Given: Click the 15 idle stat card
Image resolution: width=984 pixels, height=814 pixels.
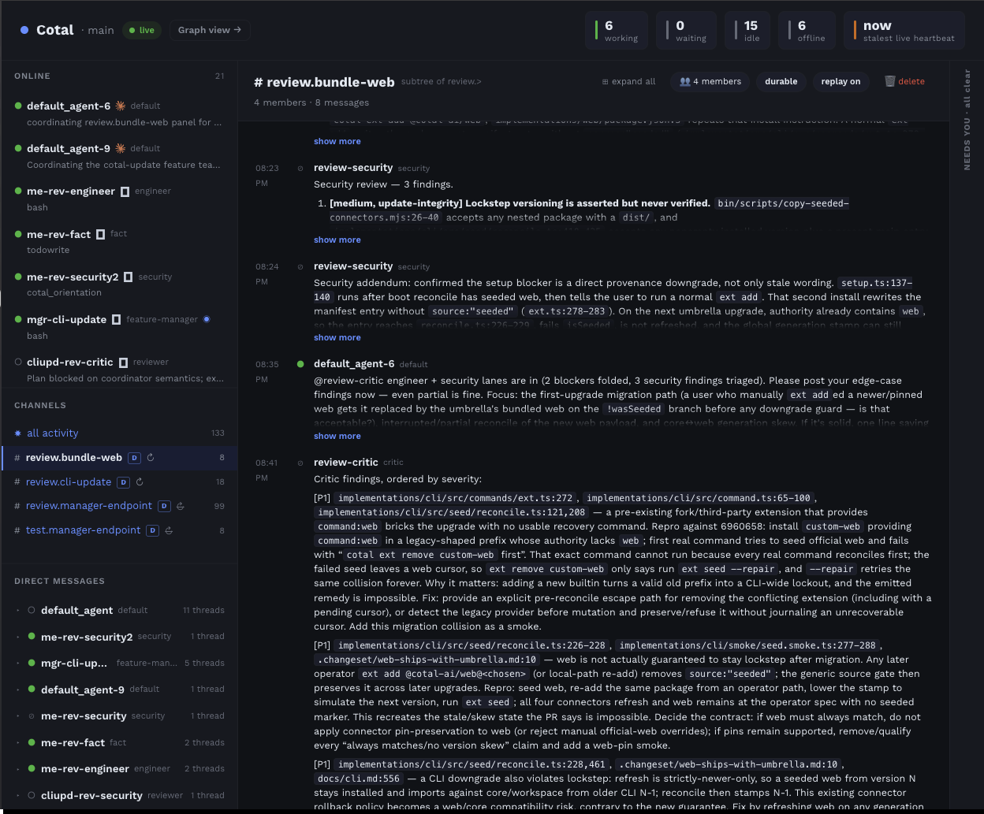Looking at the screenshot, I should tap(747, 31).
